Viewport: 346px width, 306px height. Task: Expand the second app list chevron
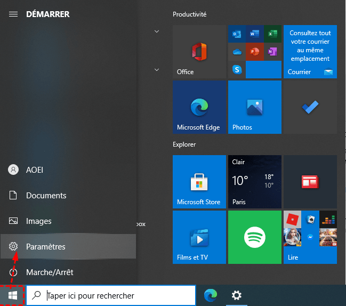[x=157, y=70]
